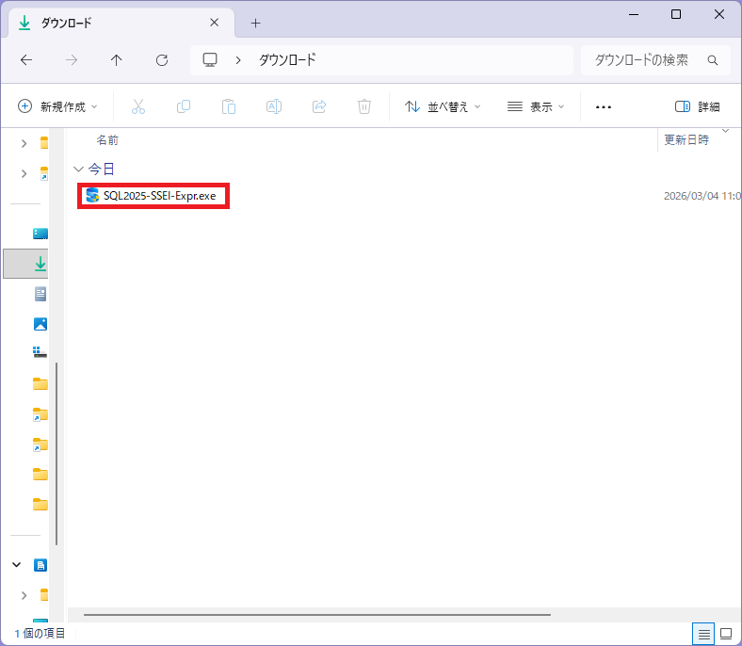Viewport: 742px width, 646px height.
Task: Refresh the current folder view
Action: click(x=162, y=60)
